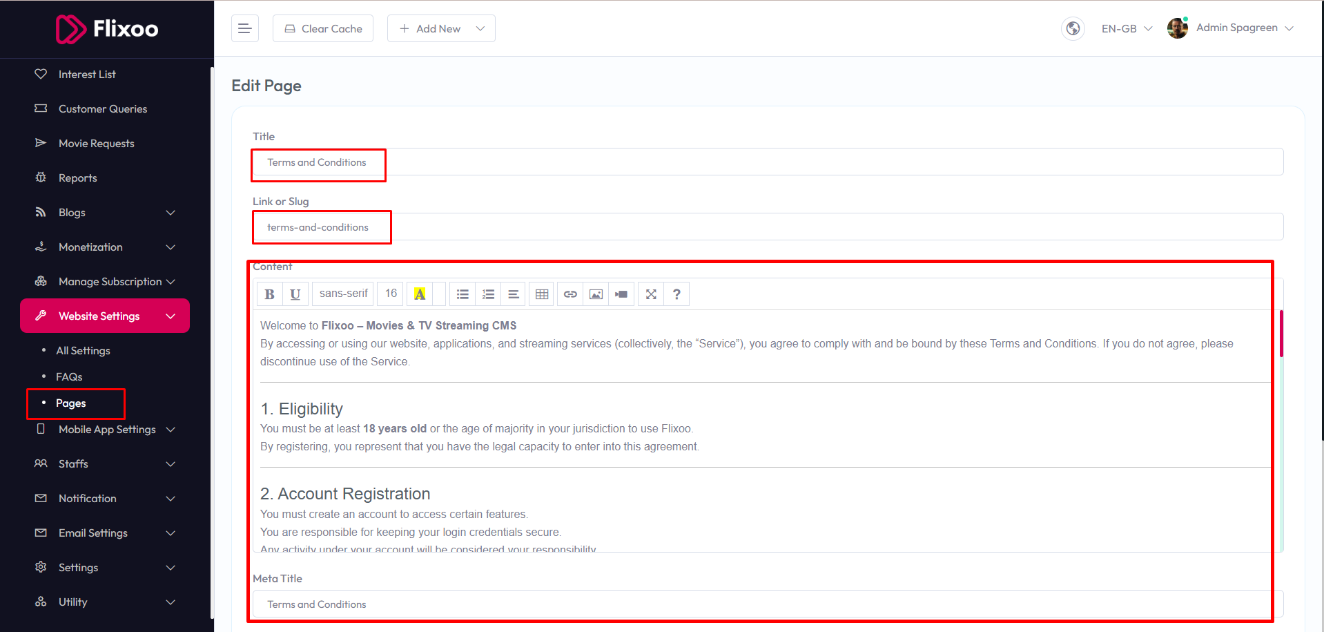Screen dimensions: 1324x632
Task: Open editor help via the question mark
Action: tap(676, 294)
